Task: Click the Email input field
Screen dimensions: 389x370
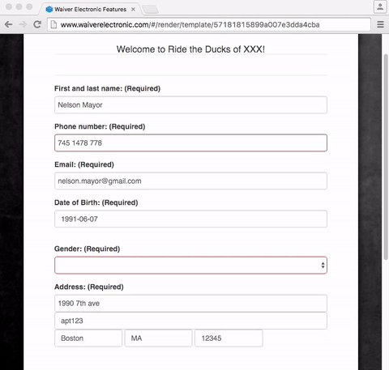Action: pos(190,181)
